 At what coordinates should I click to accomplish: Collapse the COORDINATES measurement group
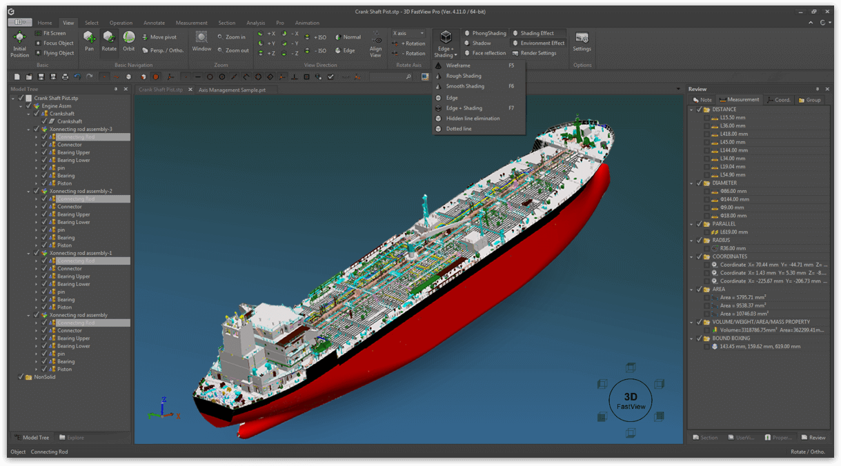(691, 256)
